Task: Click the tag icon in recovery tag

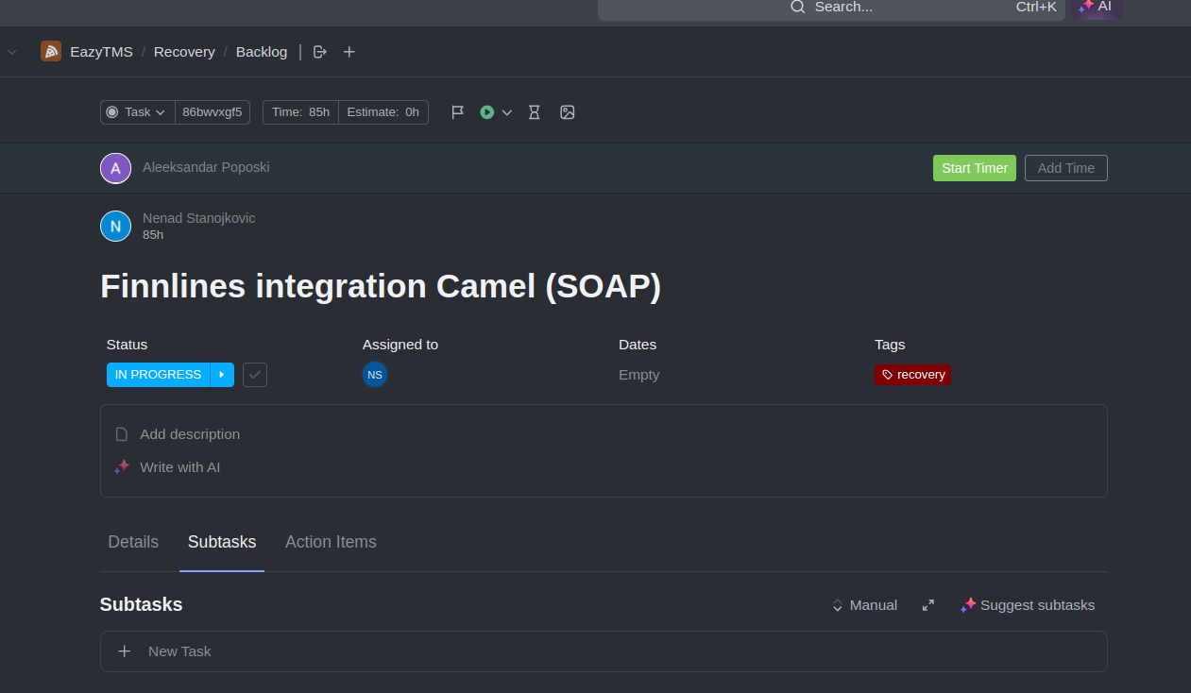Action: point(887,375)
